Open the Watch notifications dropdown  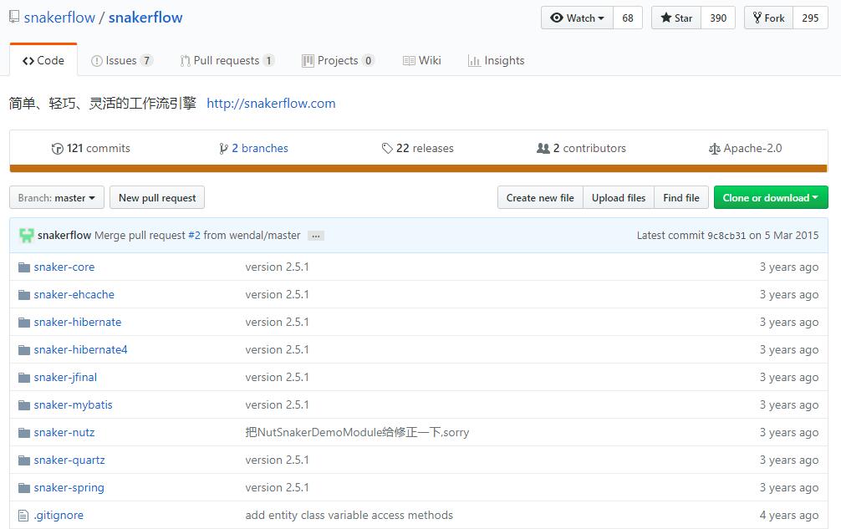pos(577,18)
